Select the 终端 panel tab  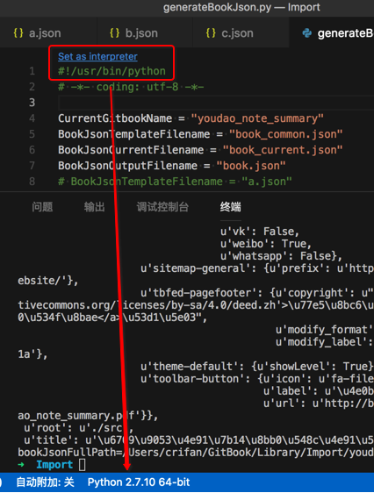click(230, 207)
